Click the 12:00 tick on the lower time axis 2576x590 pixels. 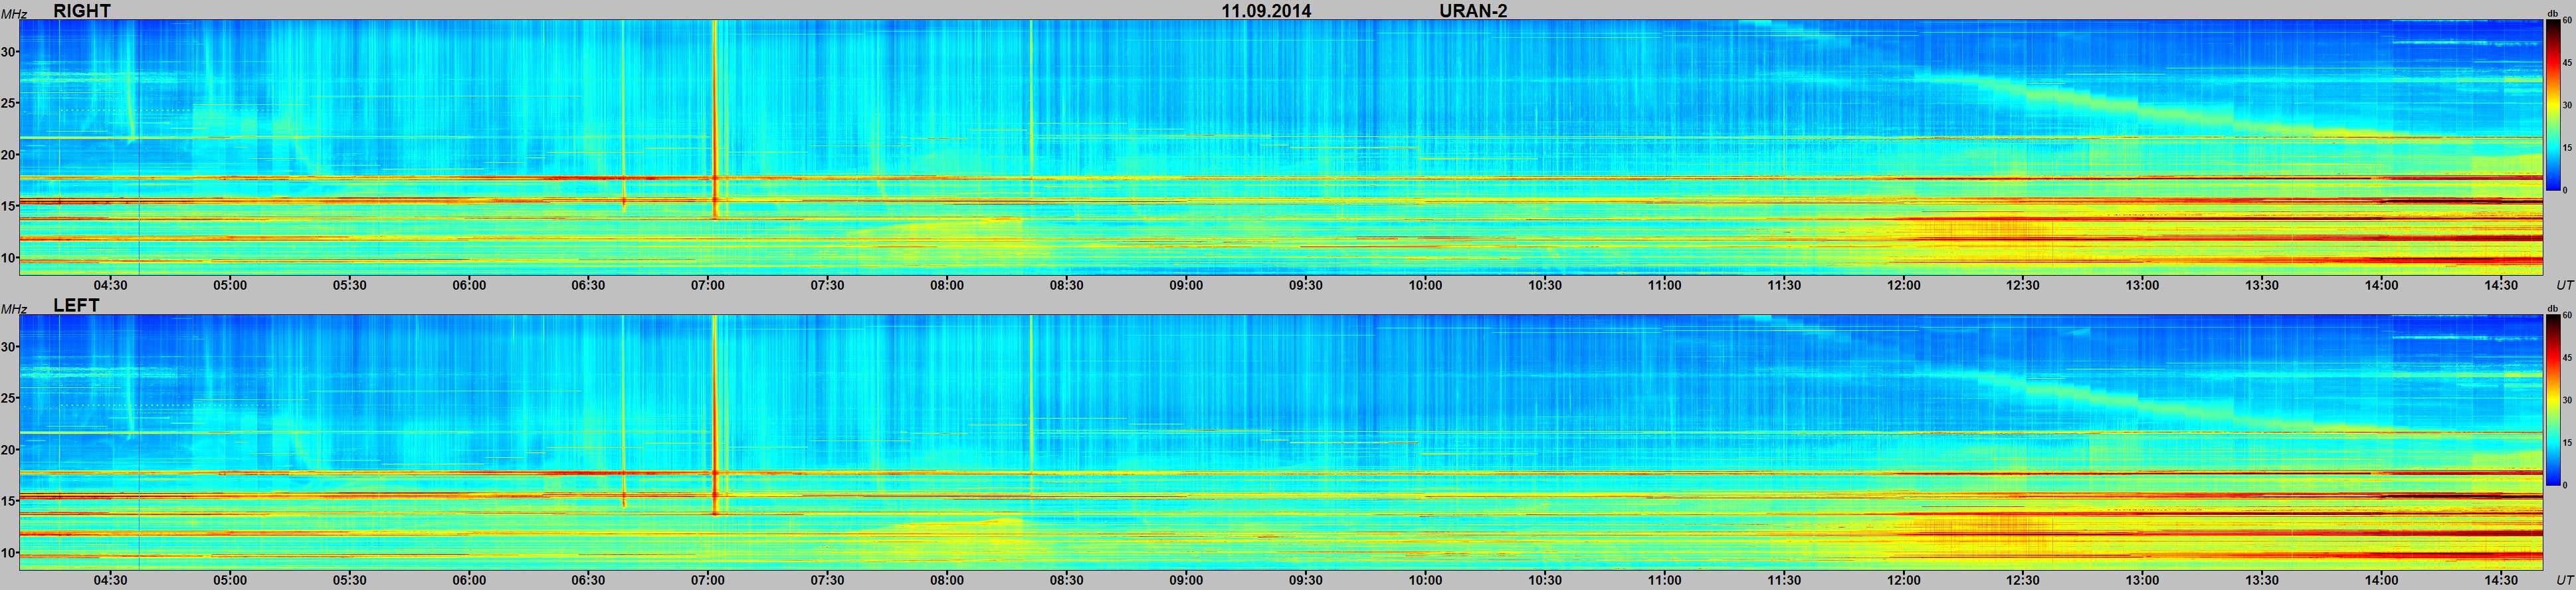tap(1903, 580)
